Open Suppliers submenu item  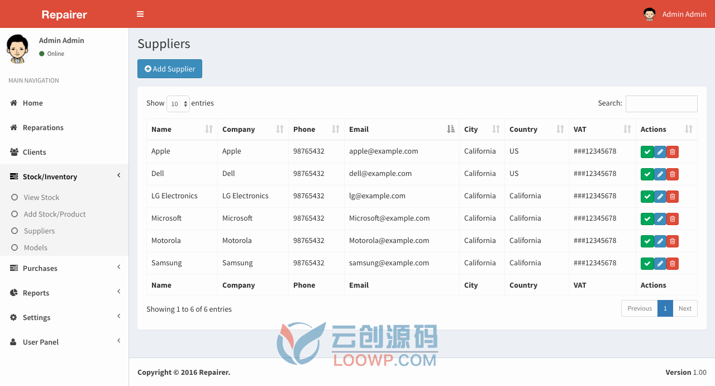coord(64,231)
